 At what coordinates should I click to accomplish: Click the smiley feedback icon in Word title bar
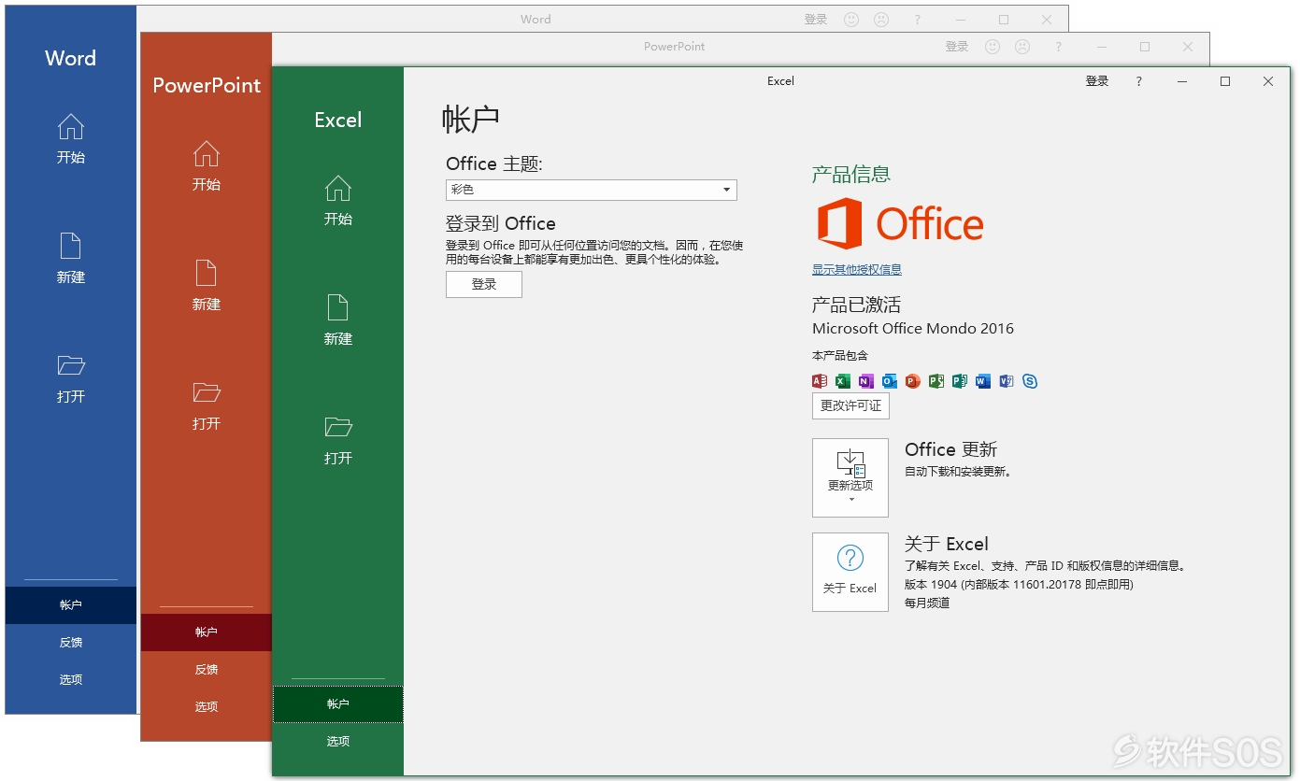tap(851, 20)
